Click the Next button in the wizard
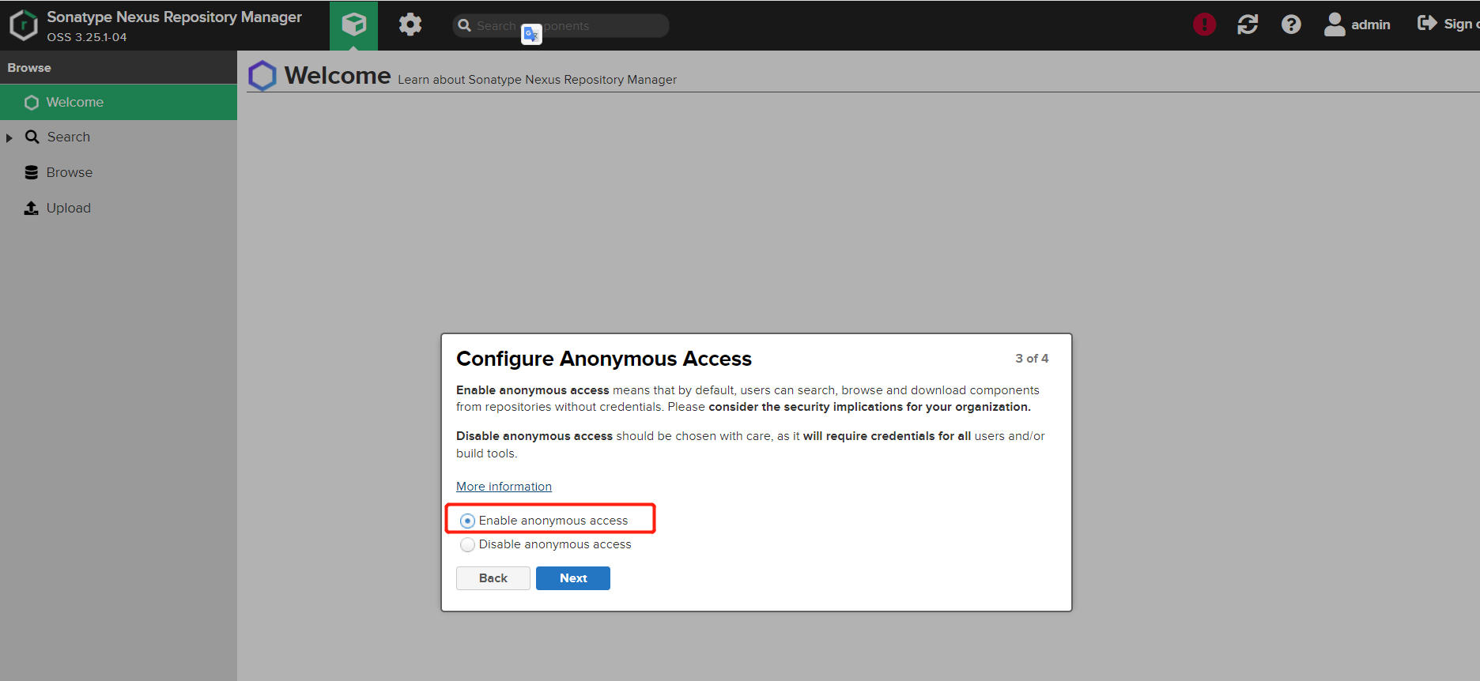1480x681 pixels. [573, 578]
